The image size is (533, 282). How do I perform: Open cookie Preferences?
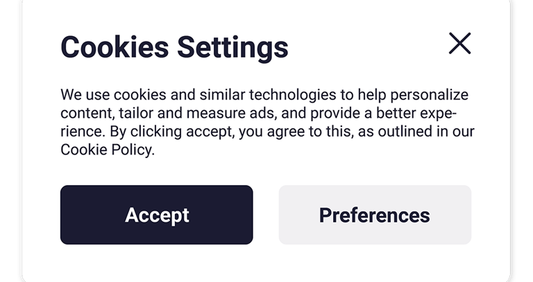pyautogui.click(x=375, y=215)
